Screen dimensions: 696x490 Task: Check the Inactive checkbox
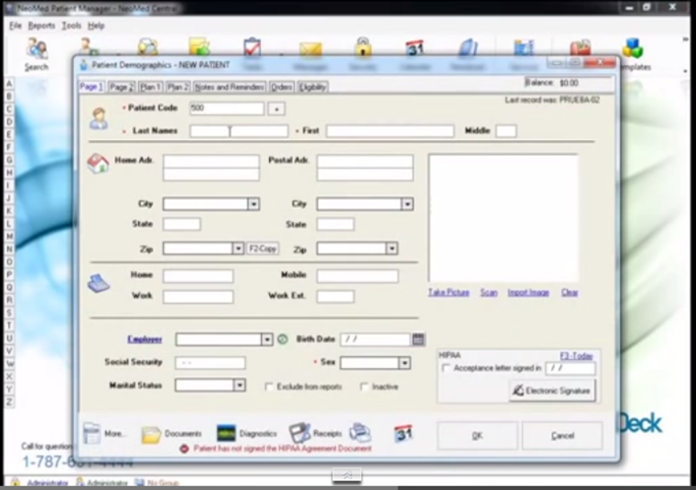coord(364,386)
